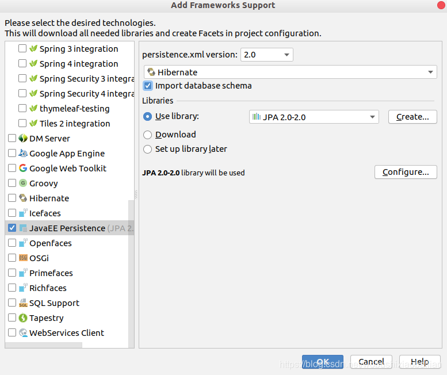Viewport: 447px width, 375px height.
Task: Click the "JPA 2.0-2.0 library will be used" text
Action: 193,173
